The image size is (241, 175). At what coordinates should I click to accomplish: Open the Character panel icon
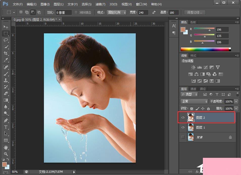pos(174,26)
